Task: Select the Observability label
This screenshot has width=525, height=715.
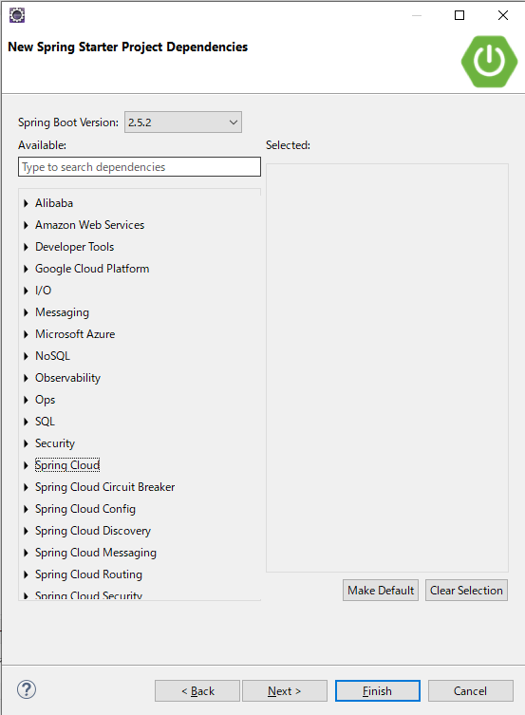Action: click(68, 378)
